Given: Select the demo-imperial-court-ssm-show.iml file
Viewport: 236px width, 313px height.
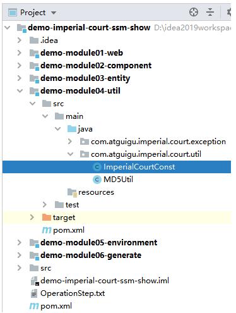Looking at the screenshot, I should [x=105, y=281].
